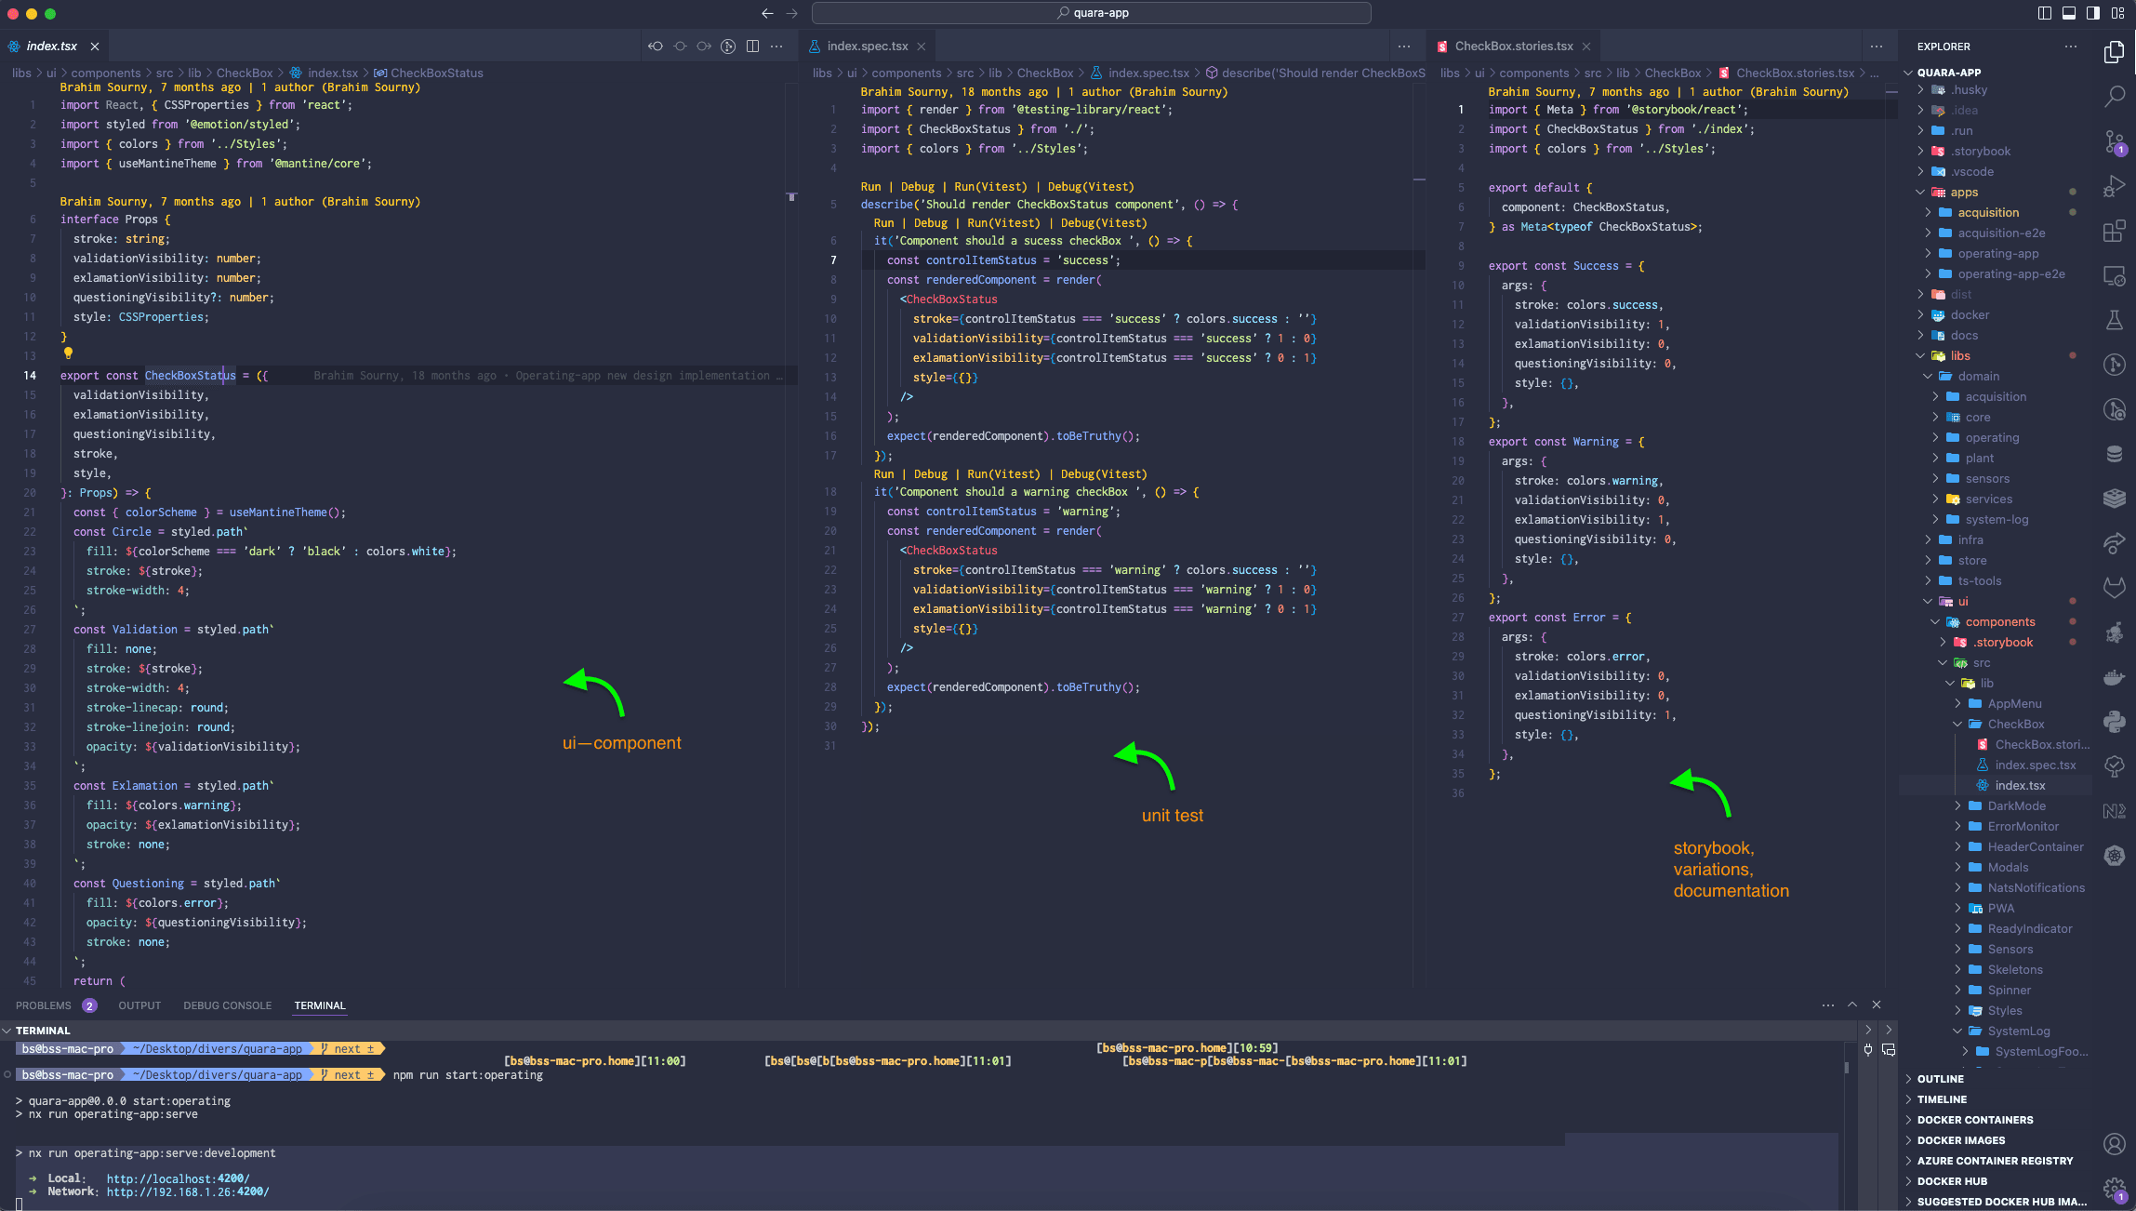Viewport: 2136px width, 1211px height.
Task: Open the Docker whale view
Action: [2114, 677]
